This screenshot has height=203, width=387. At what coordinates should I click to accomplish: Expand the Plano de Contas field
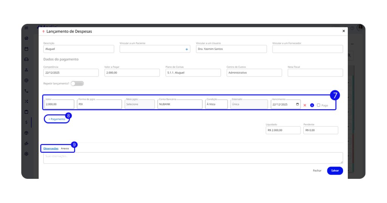[x=193, y=73]
